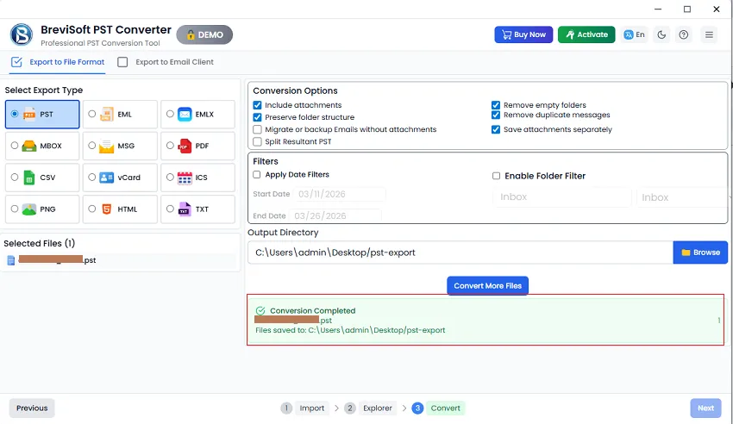Image resolution: width=733 pixels, height=424 pixels.
Task: Click the selected pst file icon
Action: click(x=10, y=260)
